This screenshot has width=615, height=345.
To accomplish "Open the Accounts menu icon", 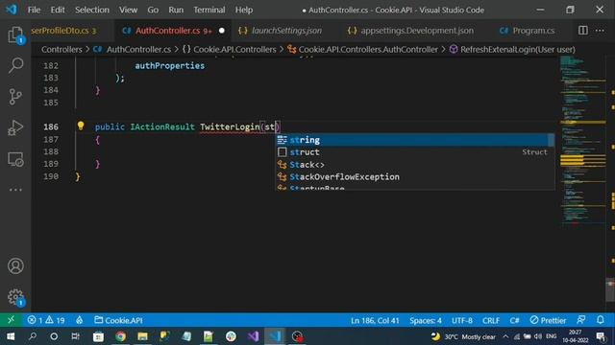I will point(15,266).
